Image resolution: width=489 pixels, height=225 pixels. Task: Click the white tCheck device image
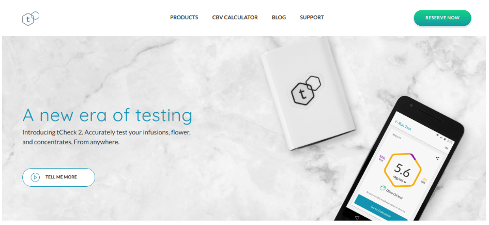click(x=307, y=94)
